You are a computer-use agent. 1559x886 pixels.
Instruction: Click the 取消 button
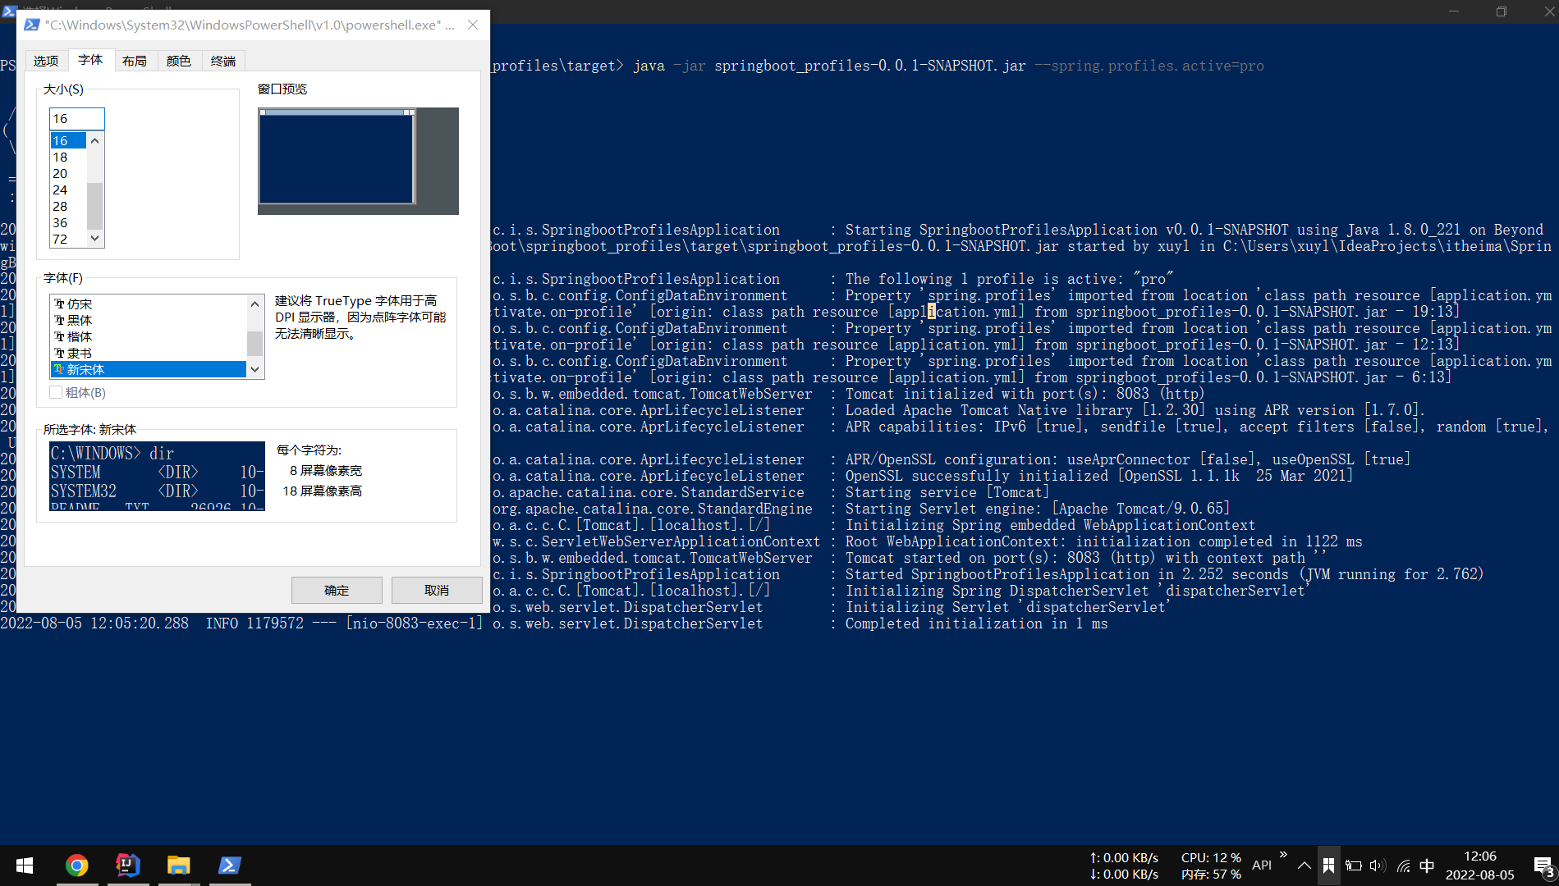tap(437, 591)
